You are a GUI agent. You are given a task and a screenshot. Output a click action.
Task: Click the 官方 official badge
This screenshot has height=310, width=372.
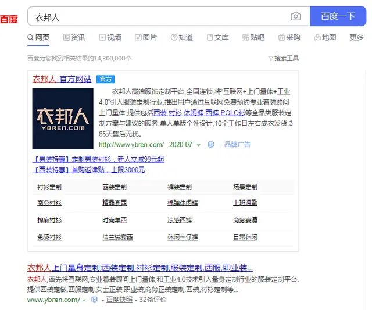[105, 79]
